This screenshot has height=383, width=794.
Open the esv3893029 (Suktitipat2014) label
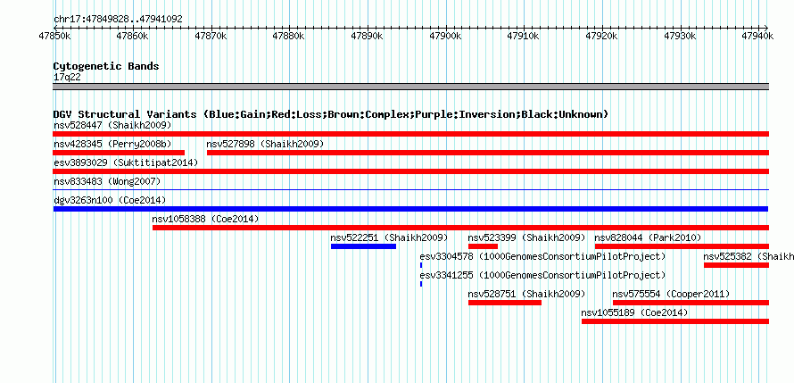(x=126, y=162)
